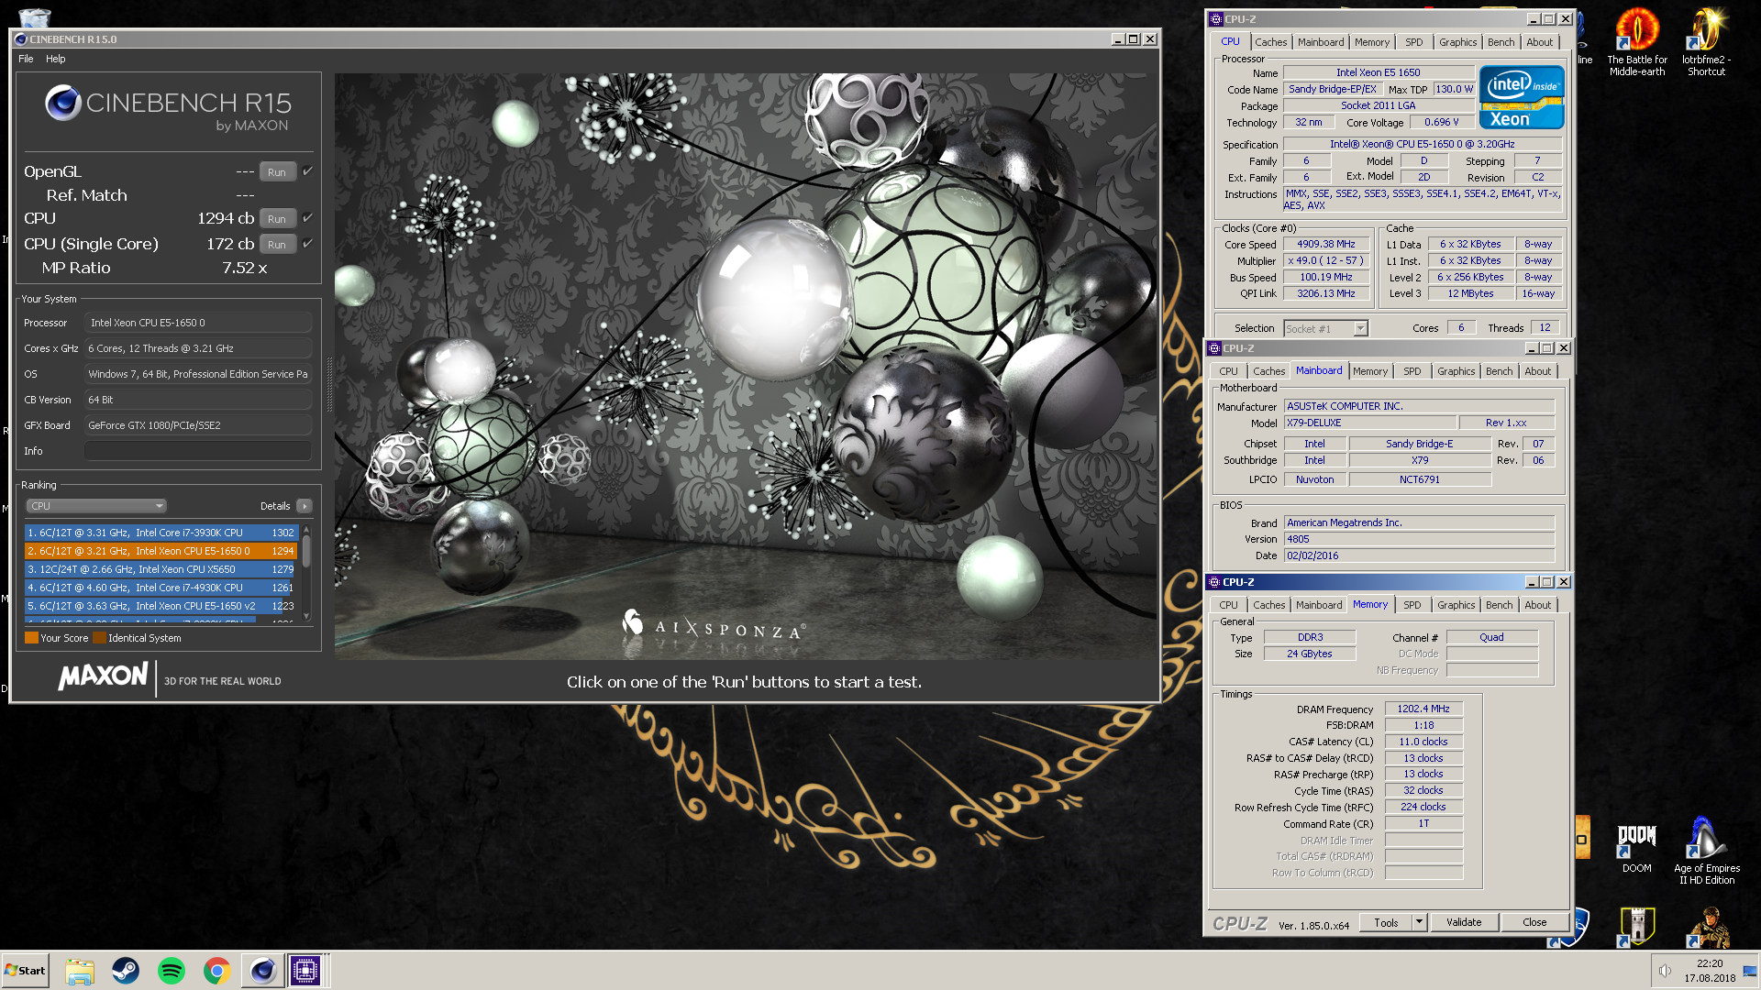Run the OpenGL benchmark

pyautogui.click(x=277, y=172)
